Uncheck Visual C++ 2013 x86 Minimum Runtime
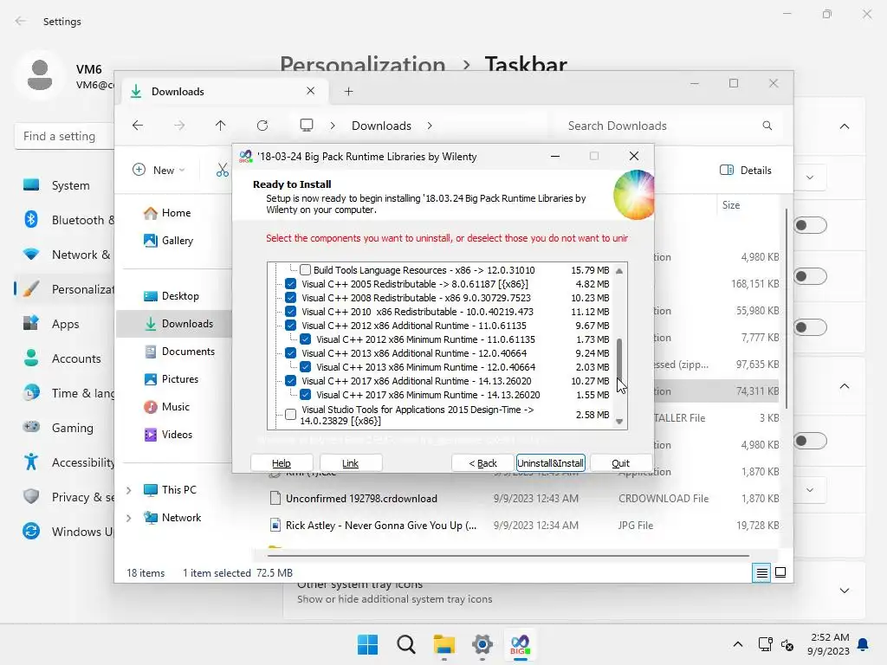This screenshot has height=665, width=887. [x=306, y=367]
